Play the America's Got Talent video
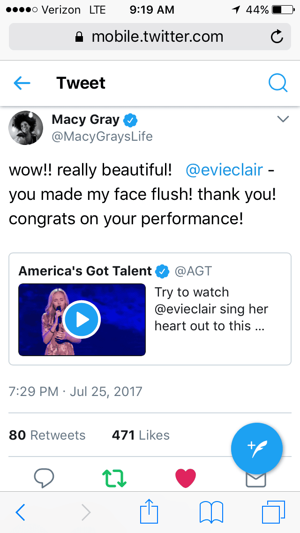Image resolution: width=300 pixels, height=533 pixels. pyautogui.click(x=82, y=320)
